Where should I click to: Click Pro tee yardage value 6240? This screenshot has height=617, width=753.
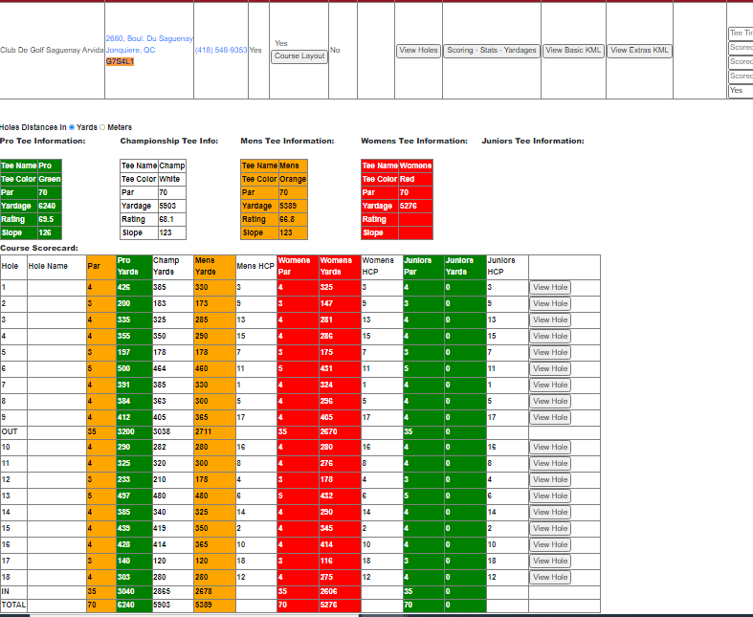coord(47,206)
